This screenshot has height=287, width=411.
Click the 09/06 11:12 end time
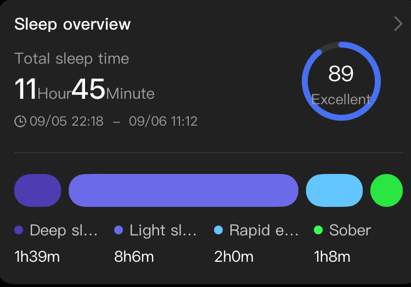[x=163, y=121]
